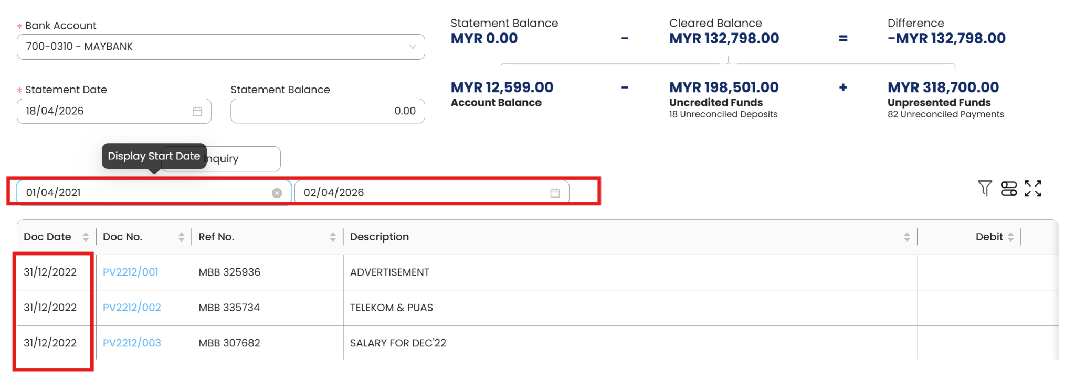Expand the Bank Account dropdown
Screen dimensions: 1075x372
(x=413, y=47)
